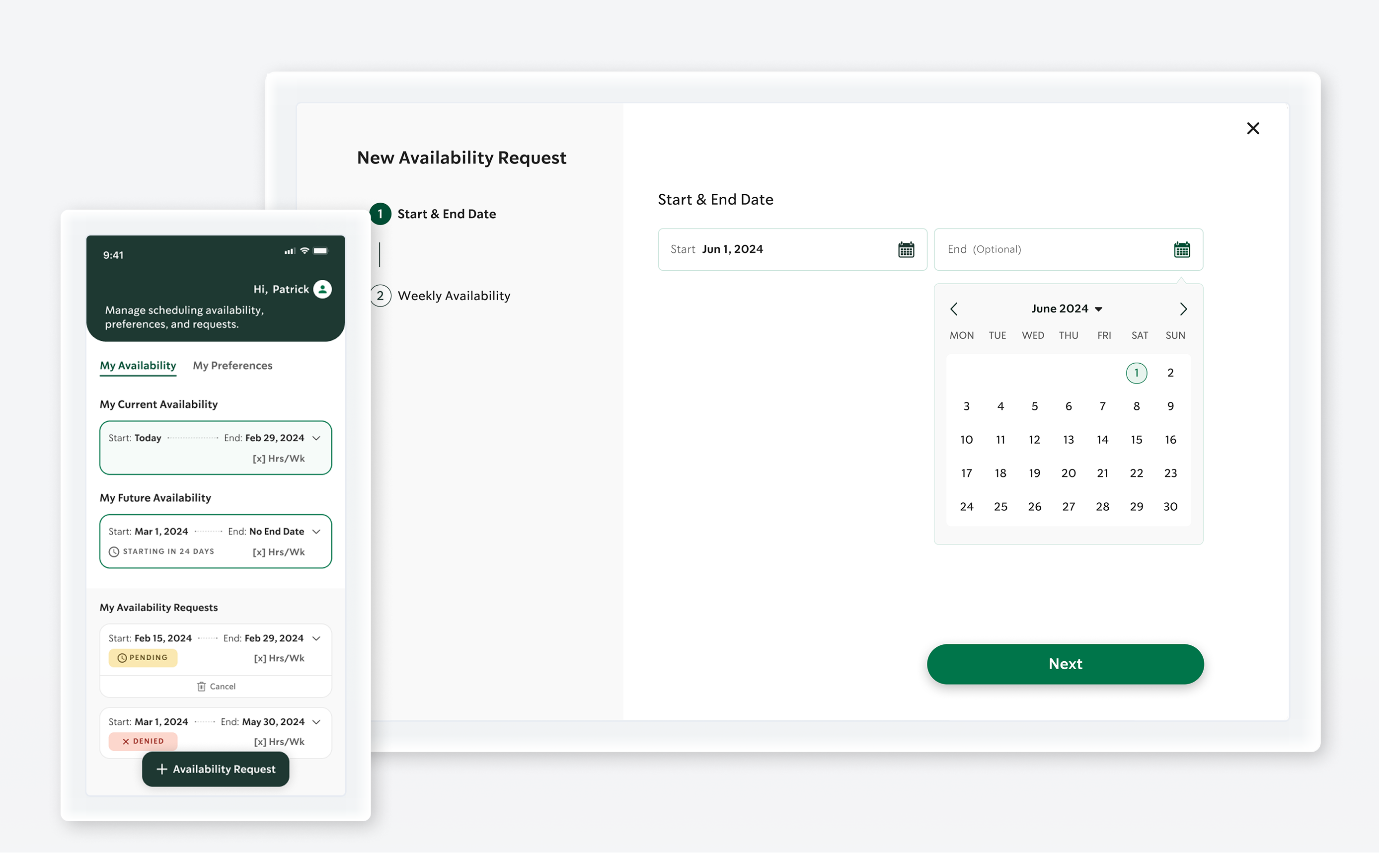
Task: Click the June 2024 month dropdown selector
Action: pos(1067,309)
